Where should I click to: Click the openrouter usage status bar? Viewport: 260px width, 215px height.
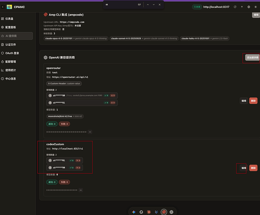[x=66, y=132]
